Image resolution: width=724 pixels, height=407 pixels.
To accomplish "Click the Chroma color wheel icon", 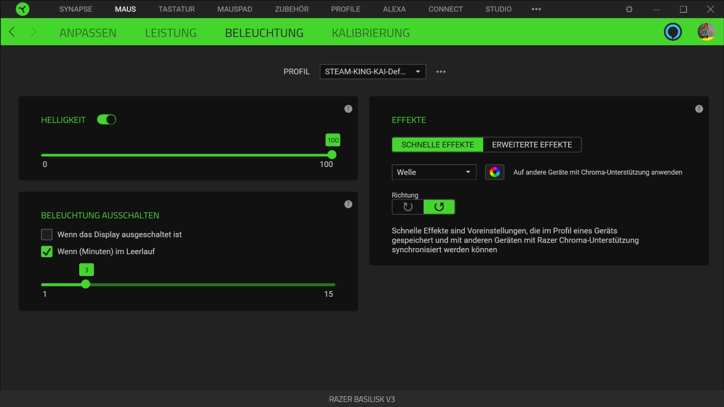I will pyautogui.click(x=495, y=172).
